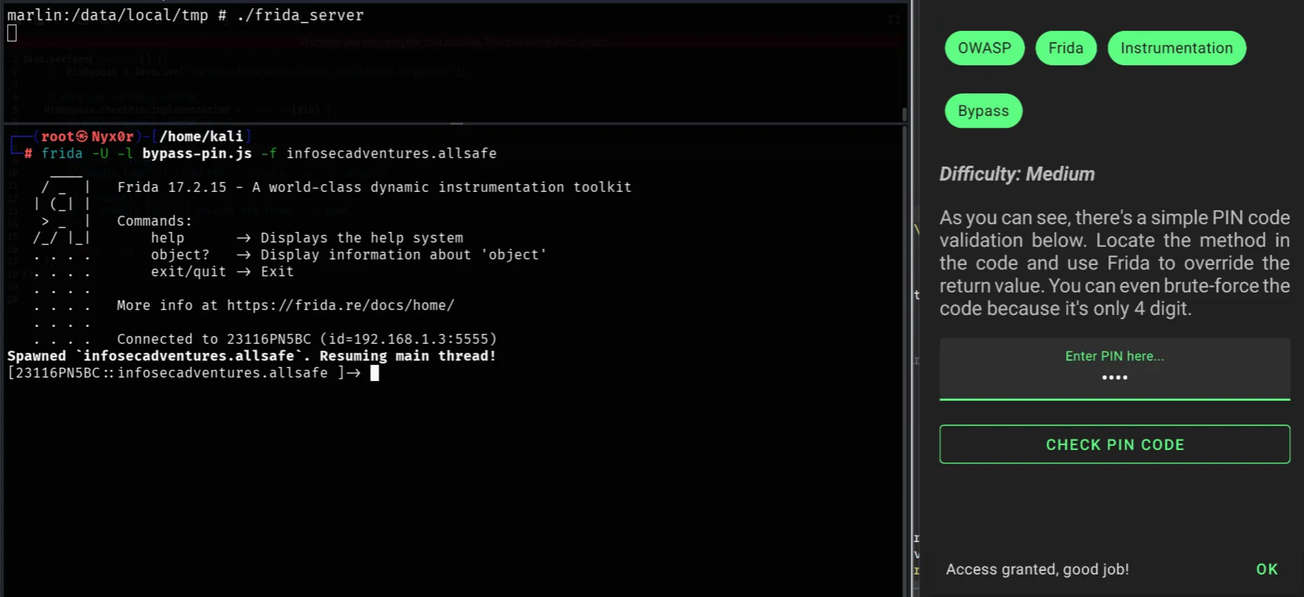Image resolution: width=1304 pixels, height=597 pixels.
Task: Open the frida.re docs URL in terminal
Action: click(x=340, y=306)
